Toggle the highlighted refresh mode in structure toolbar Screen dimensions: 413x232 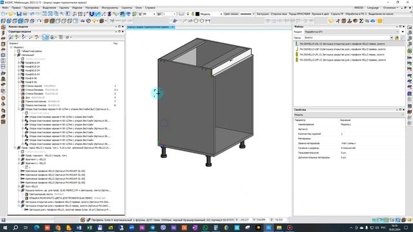pyautogui.click(x=46, y=37)
